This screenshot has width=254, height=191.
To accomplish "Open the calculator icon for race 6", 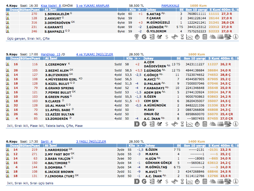I will [x=205, y=181].
